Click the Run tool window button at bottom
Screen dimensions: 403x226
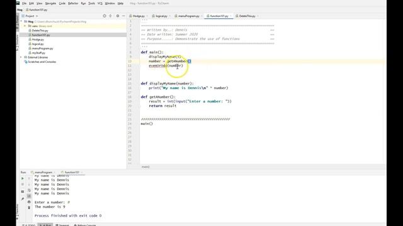45,225
